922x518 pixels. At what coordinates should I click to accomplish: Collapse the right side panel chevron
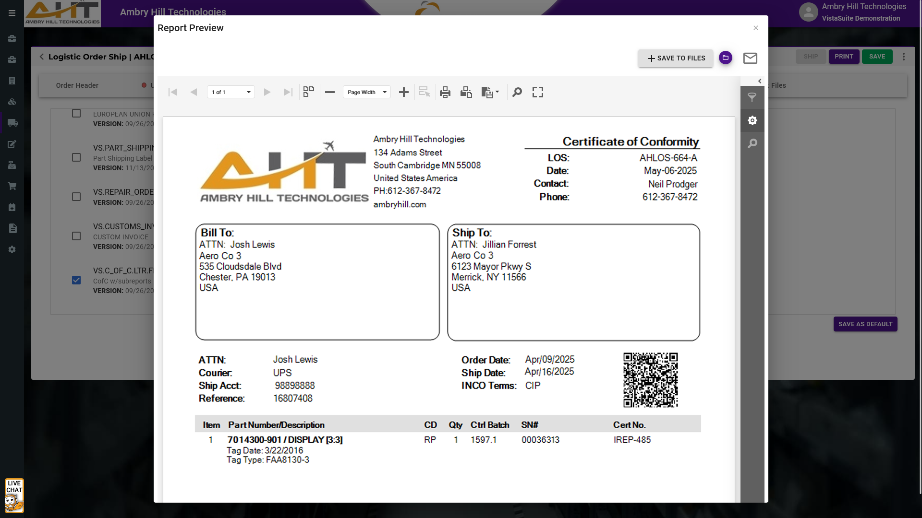759,81
